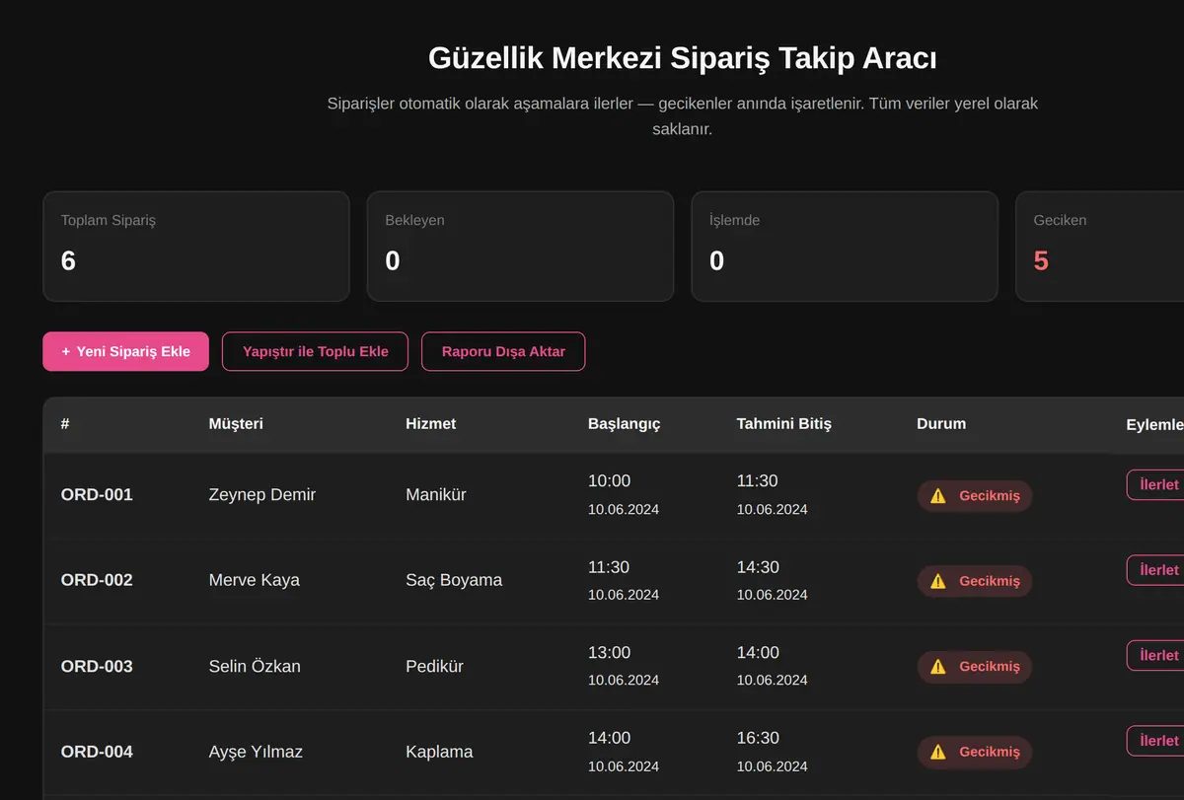Click estimated finish 14:30 of ORD-002
Viewport: 1184px width, 800px height.
tap(758, 566)
